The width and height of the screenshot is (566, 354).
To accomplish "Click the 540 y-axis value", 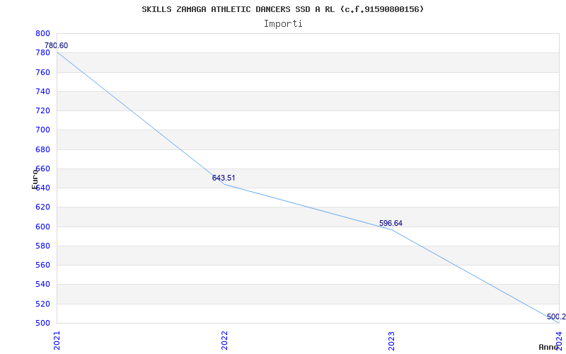I will point(42,285).
